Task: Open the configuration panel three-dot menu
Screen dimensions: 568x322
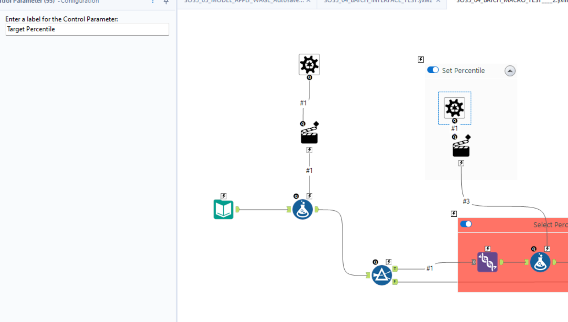Action: click(x=153, y=2)
